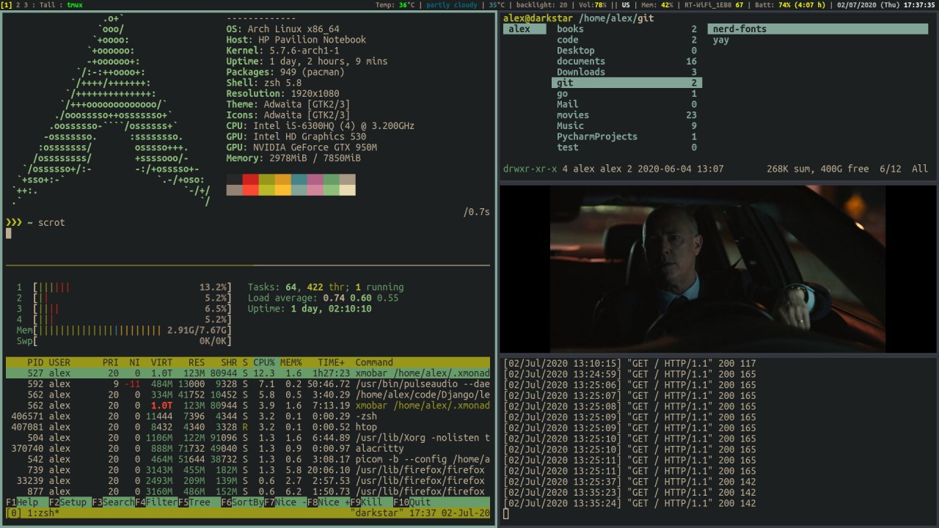Open F2 Setup in htop
This screenshot has height=528, width=939.
[70, 502]
